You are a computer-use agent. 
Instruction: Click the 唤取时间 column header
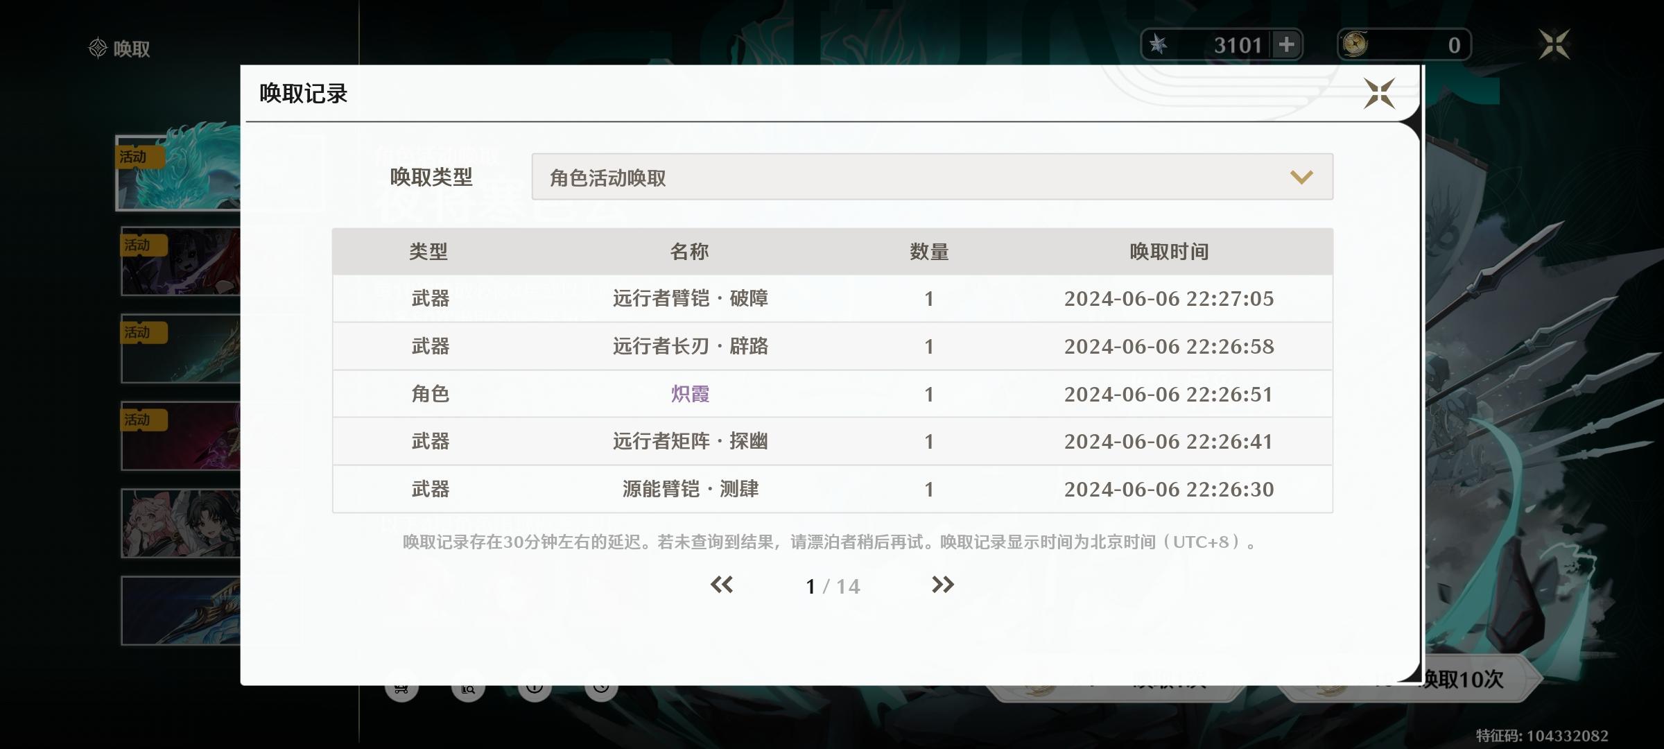pos(1169,251)
